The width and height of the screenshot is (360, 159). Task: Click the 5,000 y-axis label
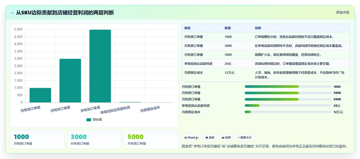click(18, 29)
